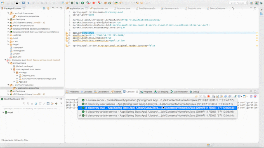
Task: Expand the Maven Dependencies node
Action: click(x=8, y=25)
